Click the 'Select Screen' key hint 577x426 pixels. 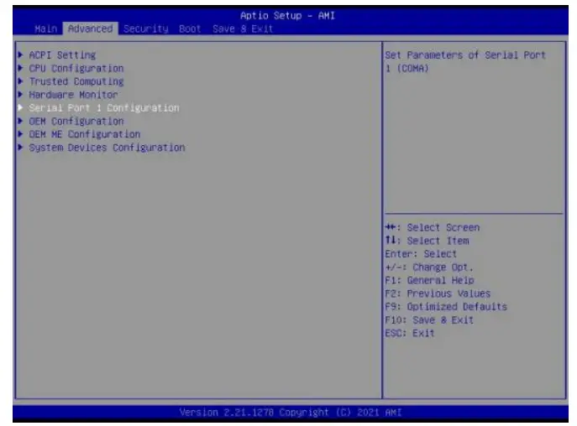point(433,227)
